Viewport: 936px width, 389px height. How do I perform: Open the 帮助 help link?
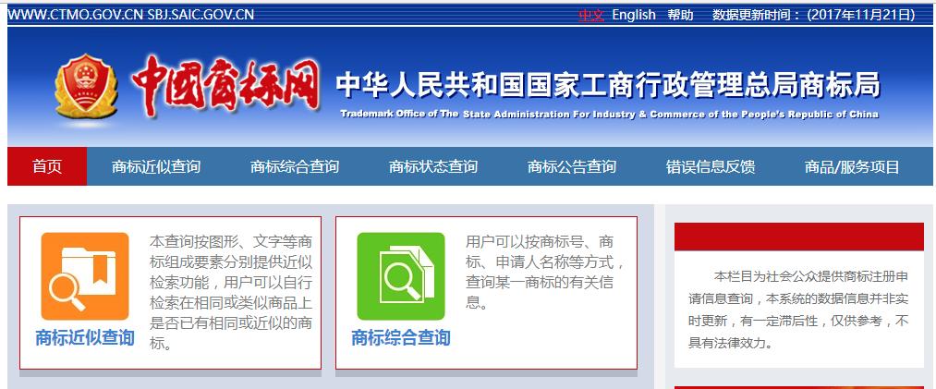(680, 15)
